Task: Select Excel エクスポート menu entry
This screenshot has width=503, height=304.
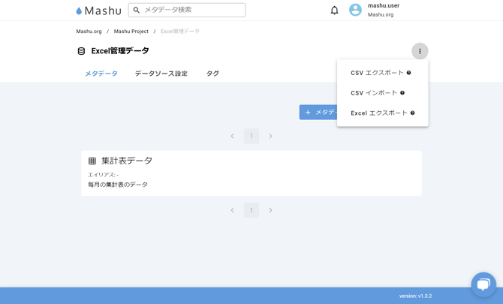Action: (x=378, y=113)
